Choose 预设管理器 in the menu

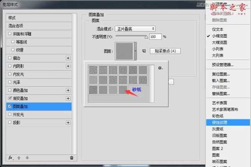coord(223,65)
